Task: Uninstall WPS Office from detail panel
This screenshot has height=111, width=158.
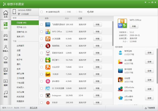Action: tap(134, 26)
